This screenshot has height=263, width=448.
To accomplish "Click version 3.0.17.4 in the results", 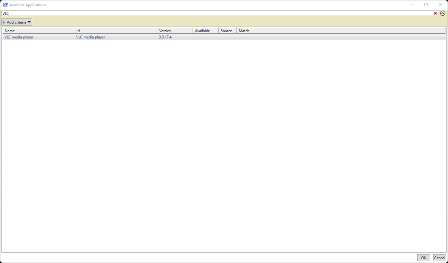I will 165,37.
